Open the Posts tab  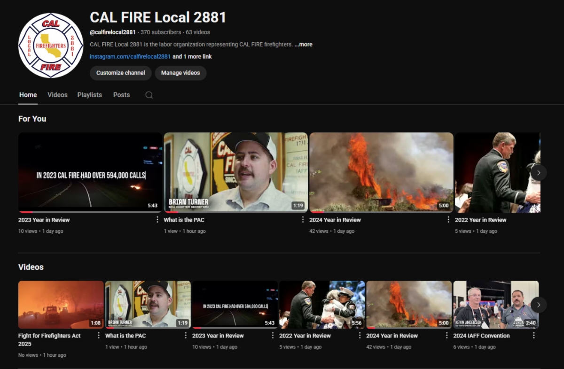121,95
